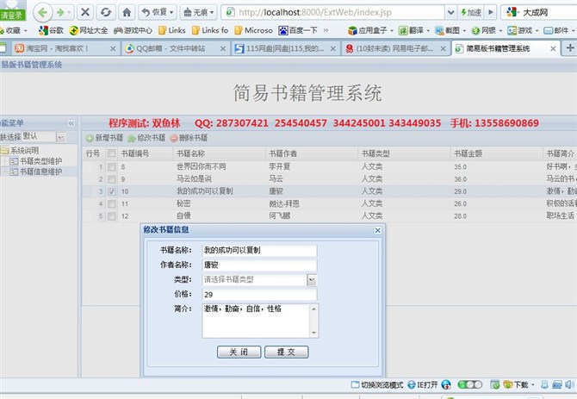Sort by the 书籍金额 column header
This screenshot has width=577, height=399.
point(496,153)
